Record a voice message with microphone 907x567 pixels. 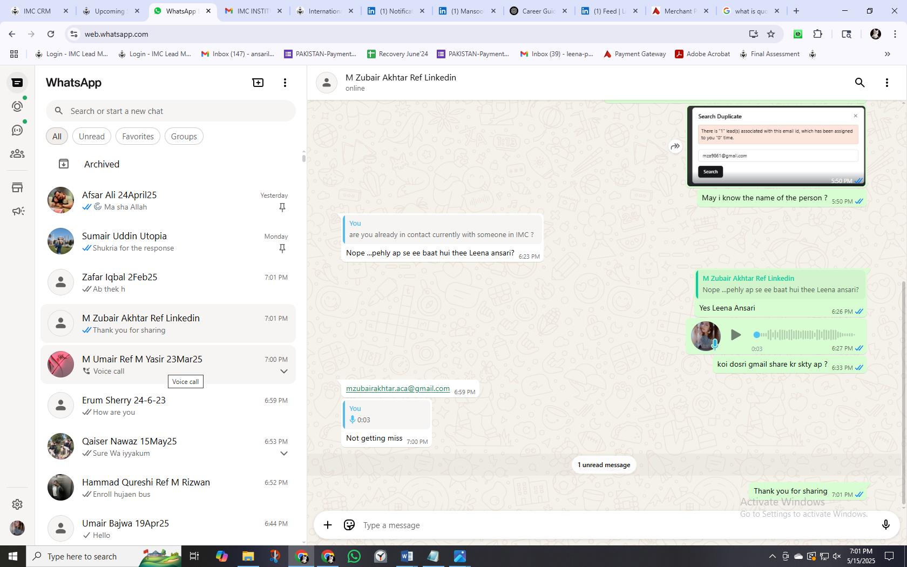pos(885,525)
